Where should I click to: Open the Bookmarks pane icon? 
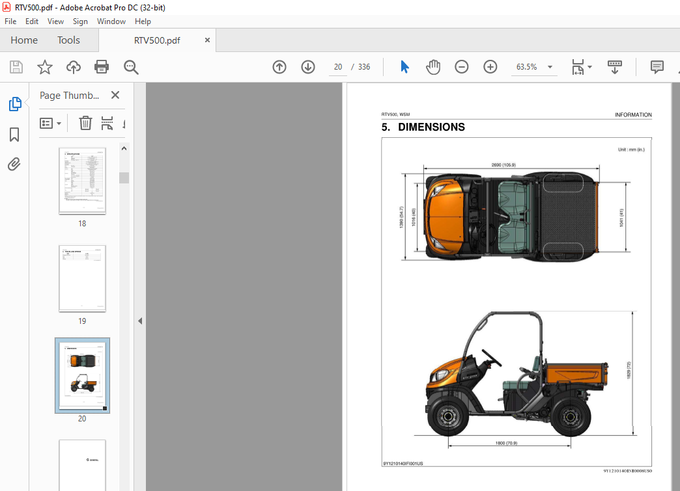14,134
